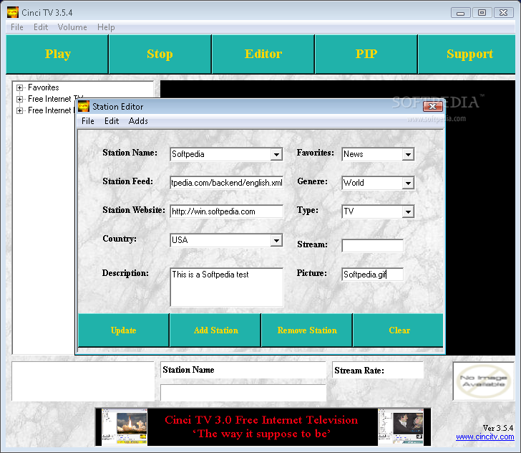521x453 pixels.
Task: Open the Genere dropdown showing World
Action: coord(408,183)
